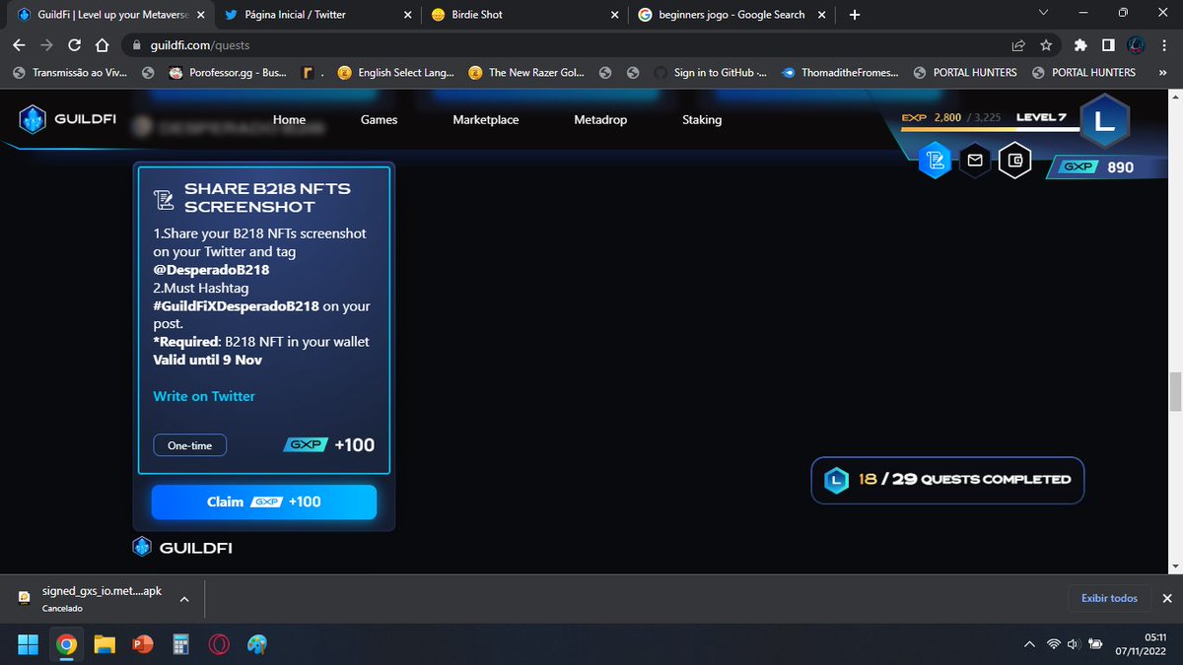The width and height of the screenshot is (1183, 665).
Task: Click the profile avatar hexagon with letter L
Action: (x=1104, y=121)
